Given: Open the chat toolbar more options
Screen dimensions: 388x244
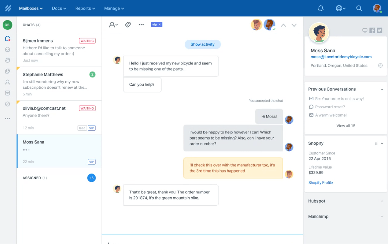Looking at the screenshot, I should [141, 24].
